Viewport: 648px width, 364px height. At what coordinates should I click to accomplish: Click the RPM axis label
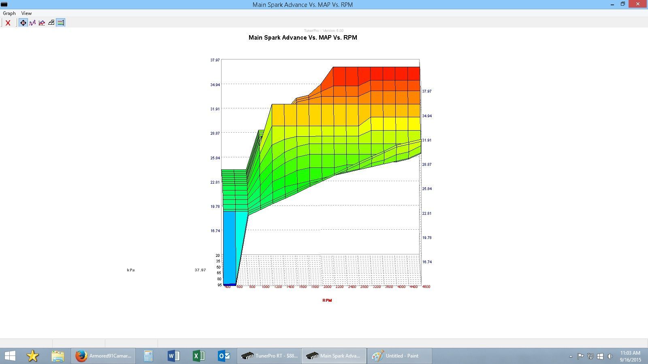(x=327, y=301)
